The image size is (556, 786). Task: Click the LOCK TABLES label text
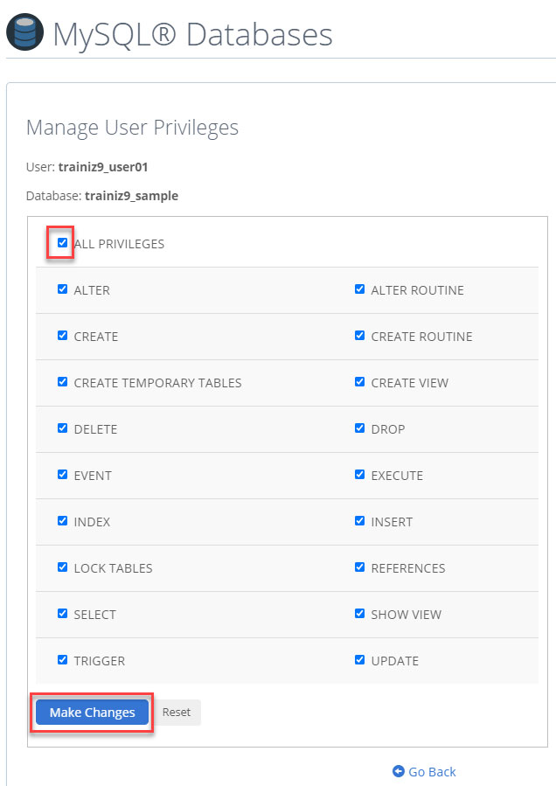click(x=114, y=568)
